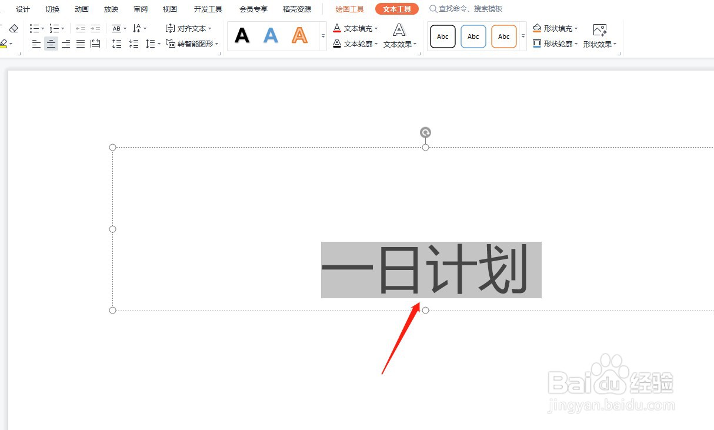Click the eraser clear-formatting icon
Viewport: 714px width, 430px height.
14,28
